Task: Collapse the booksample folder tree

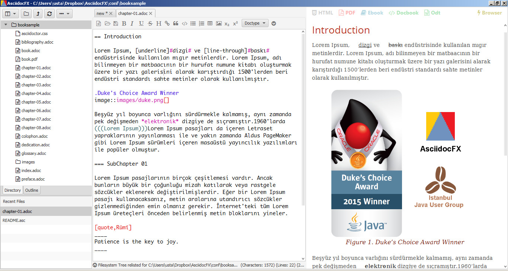Action: point(6,25)
